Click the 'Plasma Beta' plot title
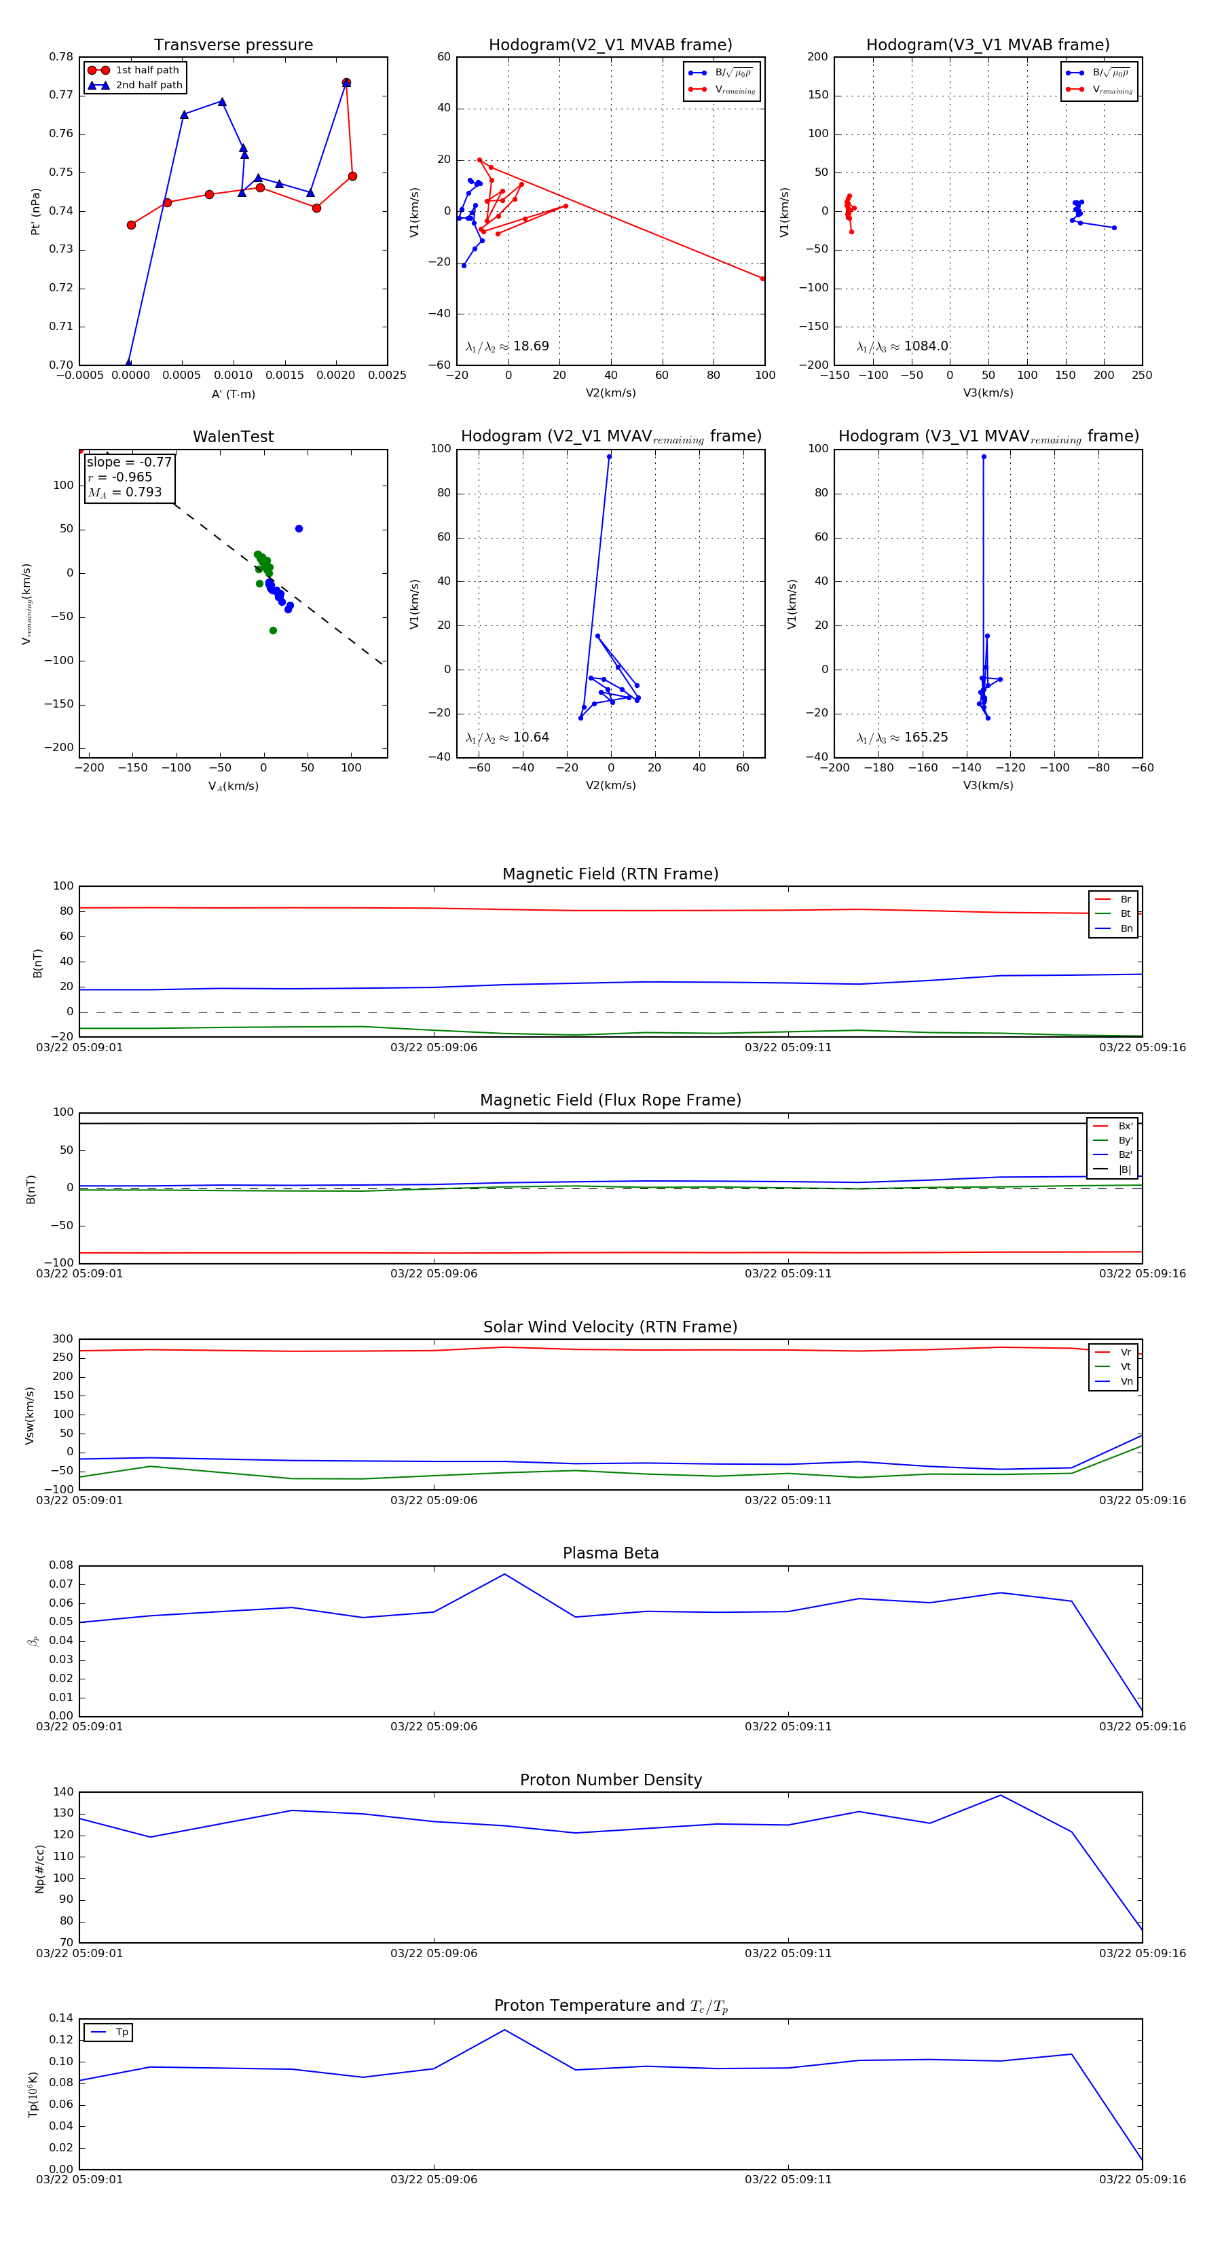 tap(610, 1554)
